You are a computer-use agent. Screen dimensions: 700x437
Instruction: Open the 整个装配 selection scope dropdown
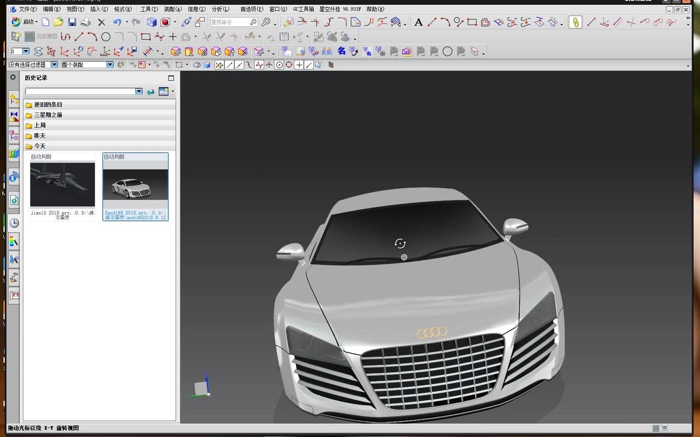click(x=110, y=65)
